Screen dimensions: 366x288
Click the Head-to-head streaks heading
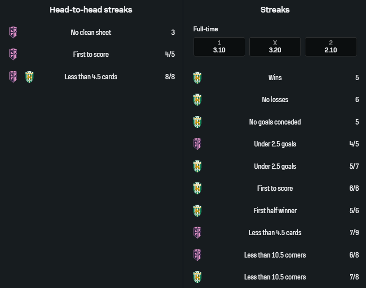(x=91, y=9)
